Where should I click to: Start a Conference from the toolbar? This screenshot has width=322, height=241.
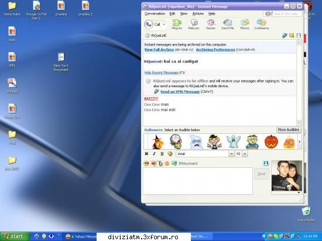tap(262, 25)
